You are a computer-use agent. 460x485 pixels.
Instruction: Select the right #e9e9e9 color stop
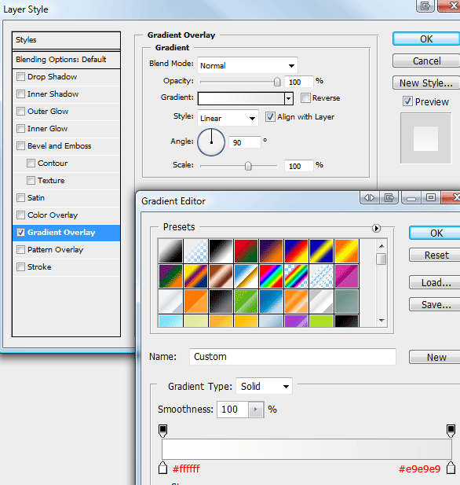click(451, 468)
